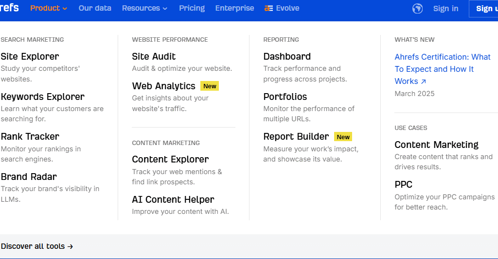The image size is (498, 259).
Task: Click 'Monitor the performance of multiple URLs.'
Action: click(309, 113)
